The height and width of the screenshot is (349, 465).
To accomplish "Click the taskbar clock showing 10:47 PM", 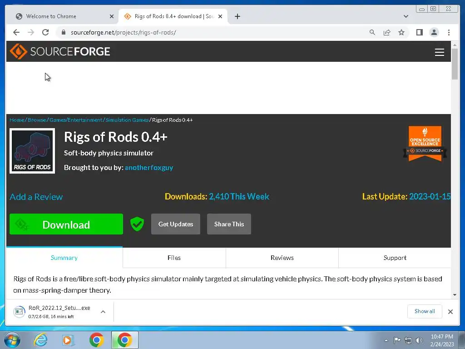I will pyautogui.click(x=442, y=340).
